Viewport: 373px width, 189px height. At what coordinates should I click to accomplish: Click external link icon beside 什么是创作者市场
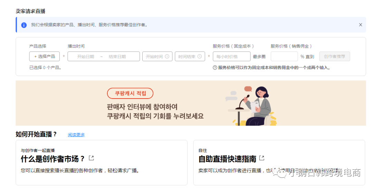pyautogui.click(x=91, y=158)
